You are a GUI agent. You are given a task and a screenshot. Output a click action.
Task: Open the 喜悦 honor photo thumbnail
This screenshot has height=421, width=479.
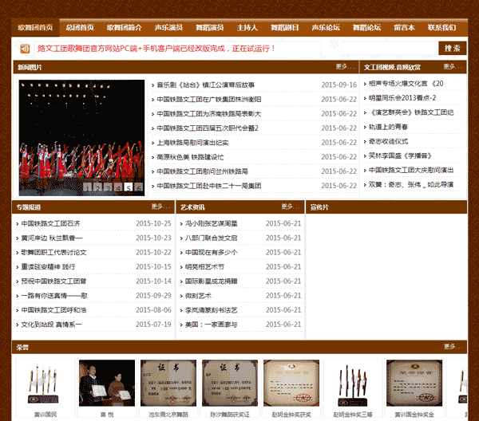(107, 383)
